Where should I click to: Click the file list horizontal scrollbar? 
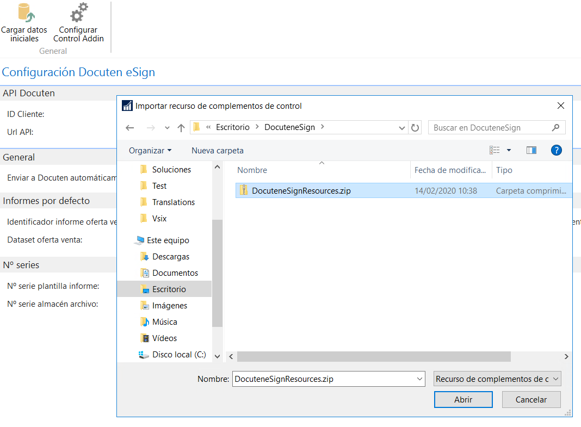click(x=374, y=356)
